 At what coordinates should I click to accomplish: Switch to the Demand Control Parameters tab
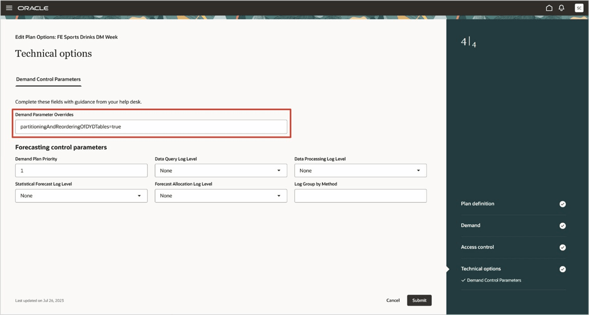[x=48, y=80]
